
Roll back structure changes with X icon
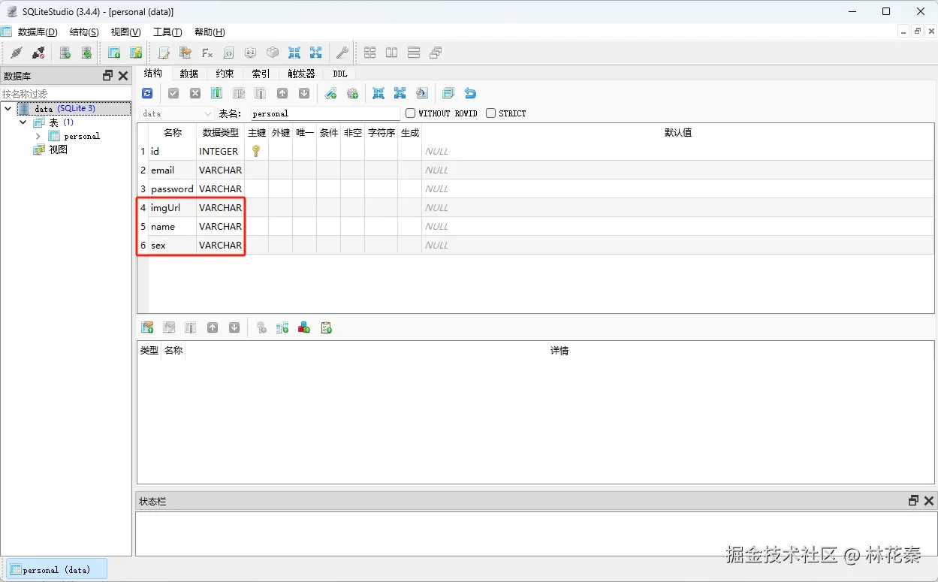click(x=195, y=93)
